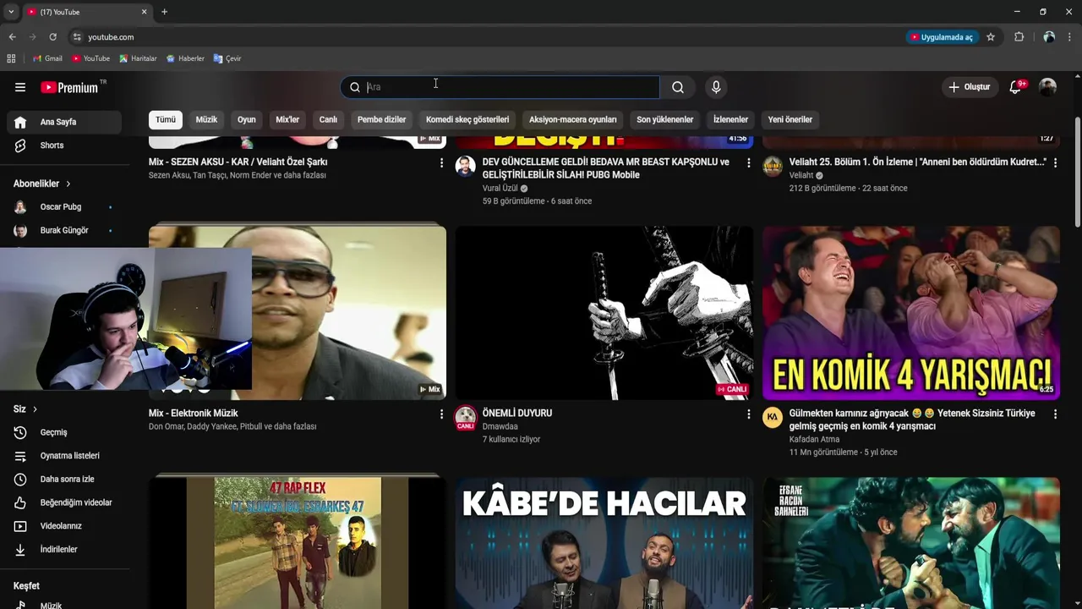
Task: Select the Son yüklenenler chip
Action: point(665,119)
